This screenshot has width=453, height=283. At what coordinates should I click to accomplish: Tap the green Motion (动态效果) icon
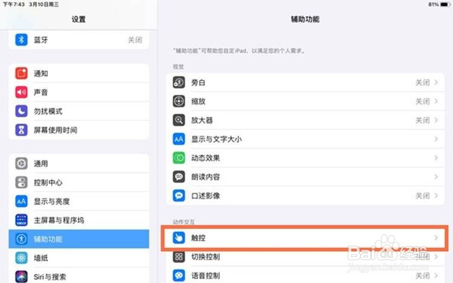(179, 158)
